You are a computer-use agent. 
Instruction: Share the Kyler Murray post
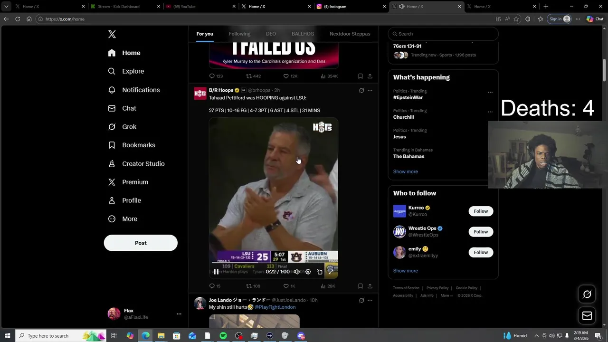[x=370, y=76]
